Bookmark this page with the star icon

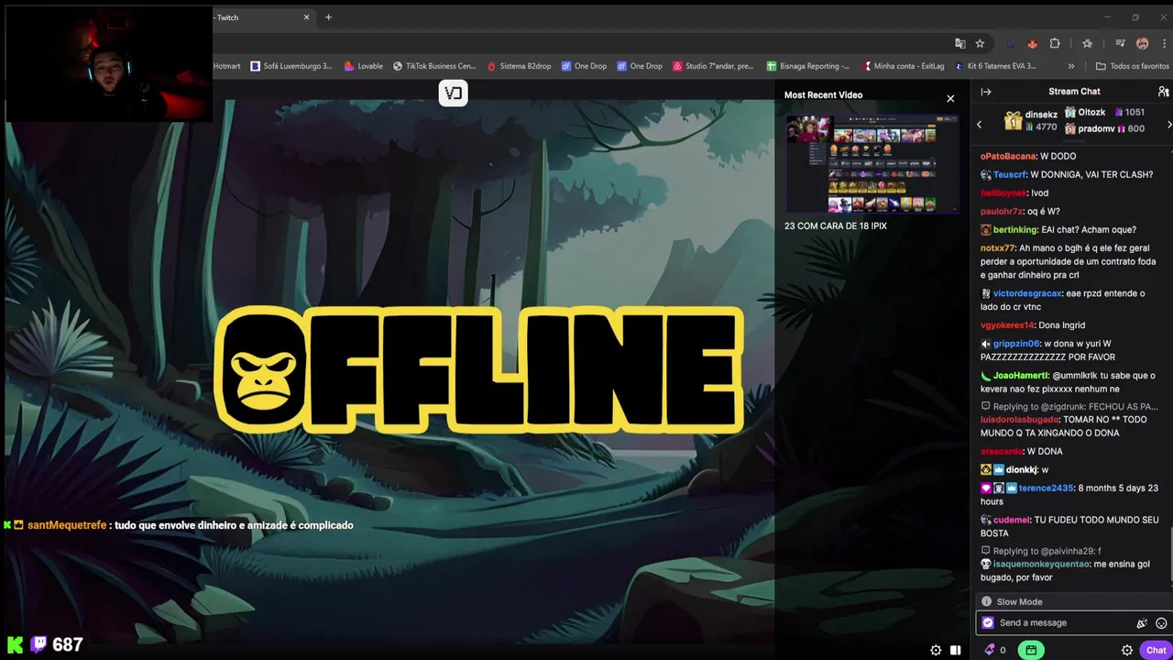[980, 43]
